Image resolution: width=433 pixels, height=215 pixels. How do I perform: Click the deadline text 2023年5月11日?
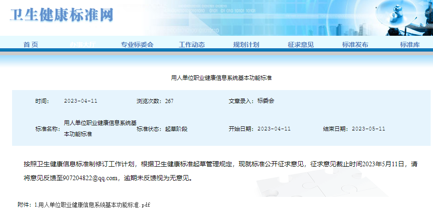pyautogui.click(x=383, y=164)
